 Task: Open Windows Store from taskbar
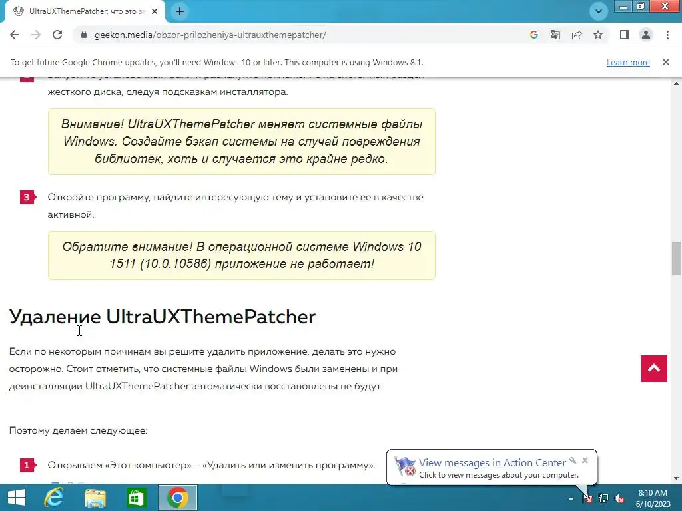pos(136,498)
